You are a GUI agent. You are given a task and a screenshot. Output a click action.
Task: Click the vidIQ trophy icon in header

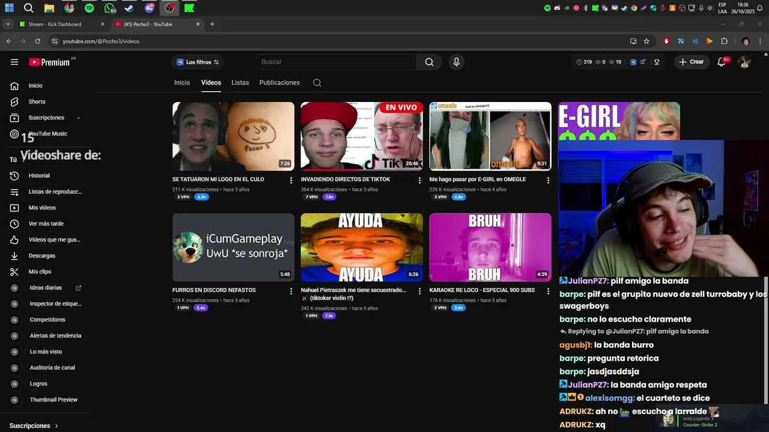click(x=657, y=62)
